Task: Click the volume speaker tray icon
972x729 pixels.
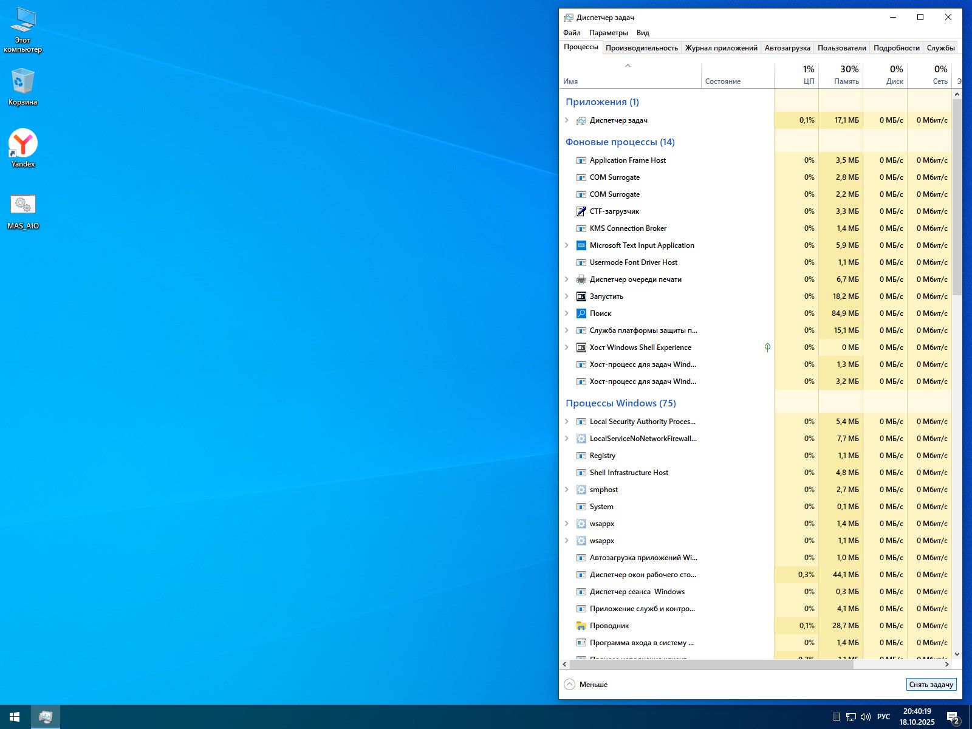Action: pos(866,717)
